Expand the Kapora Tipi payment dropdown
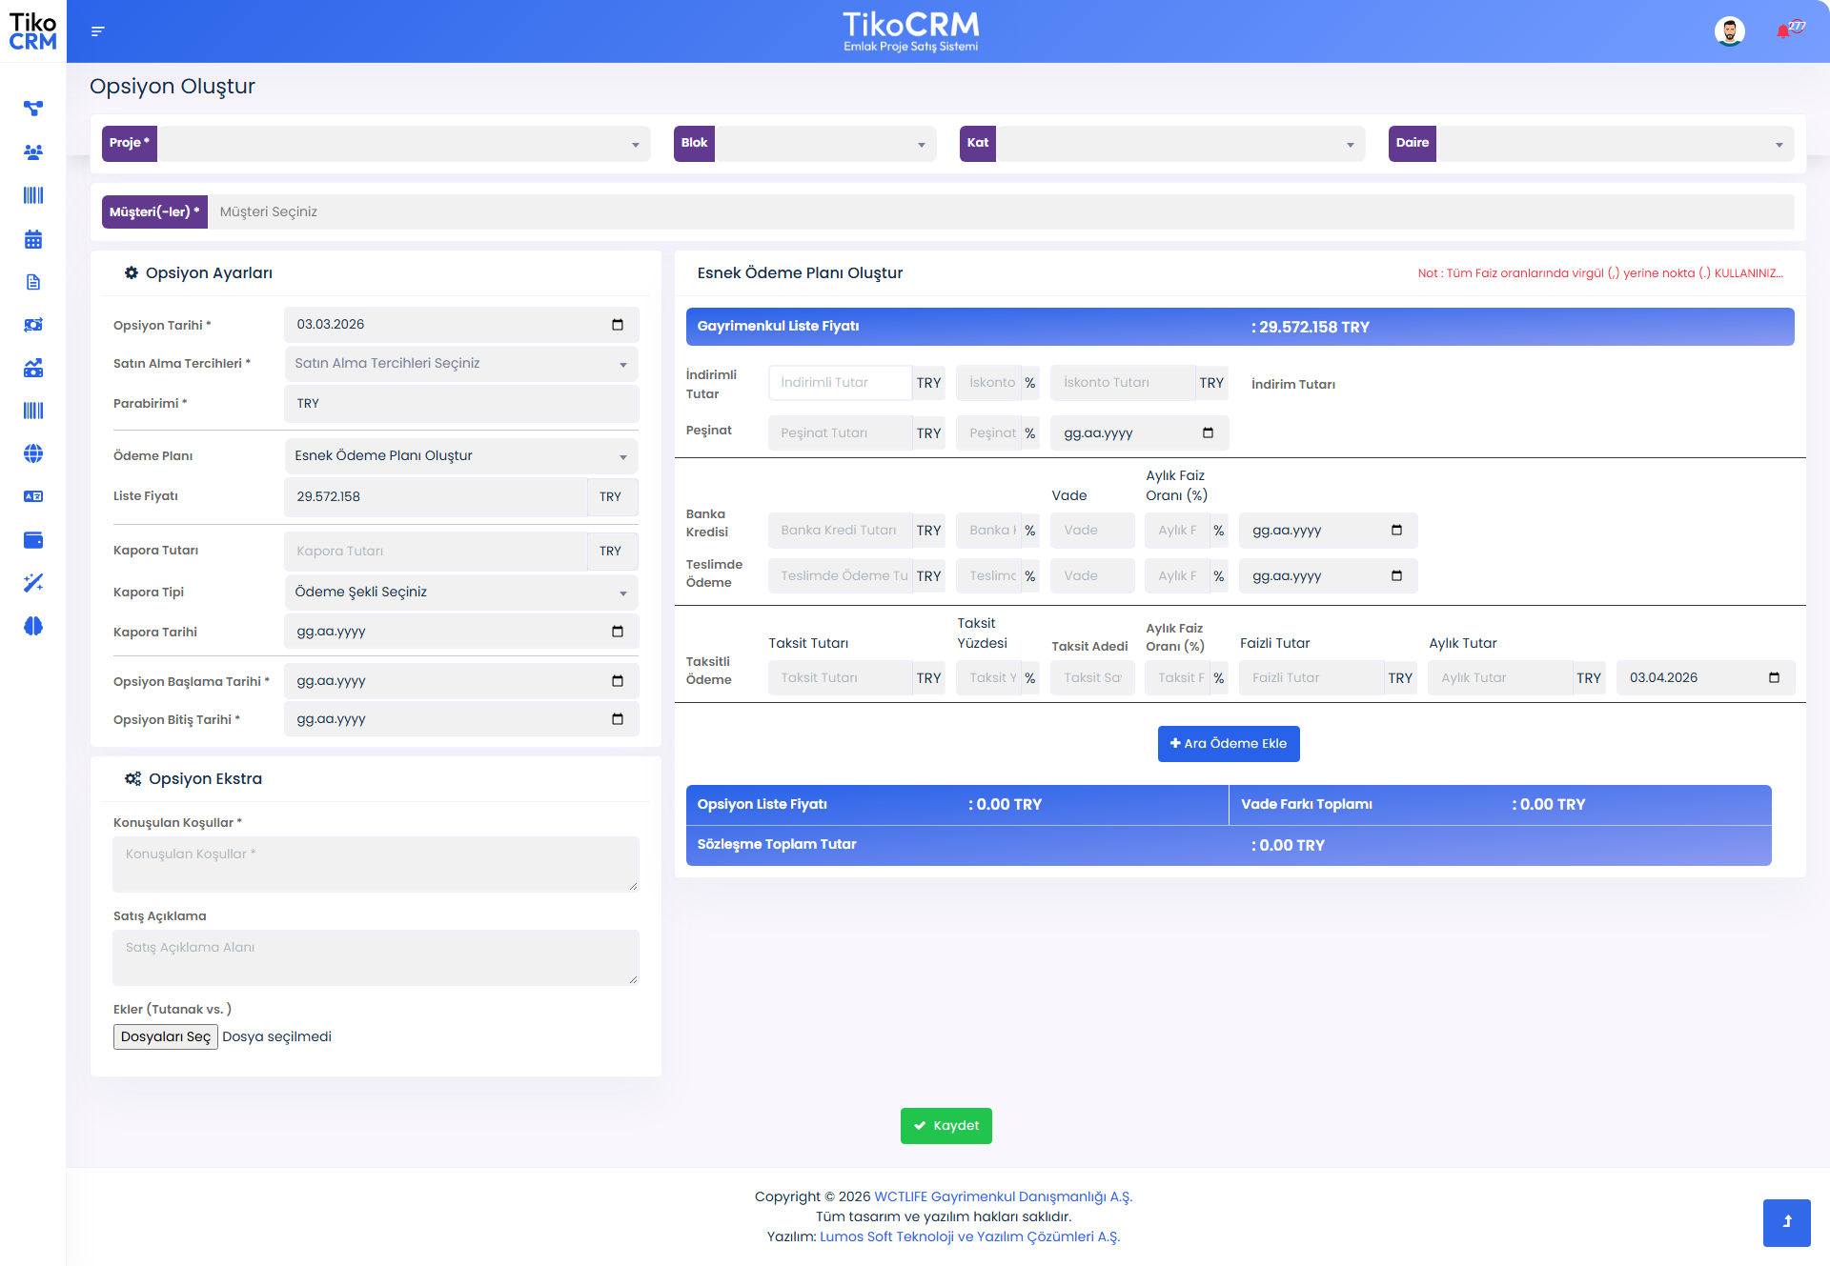The image size is (1830, 1266). pos(461,593)
